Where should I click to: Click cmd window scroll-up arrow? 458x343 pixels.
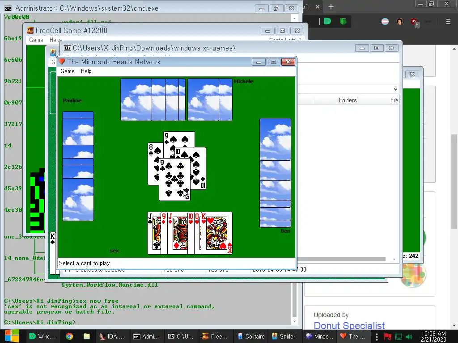(x=294, y=18)
